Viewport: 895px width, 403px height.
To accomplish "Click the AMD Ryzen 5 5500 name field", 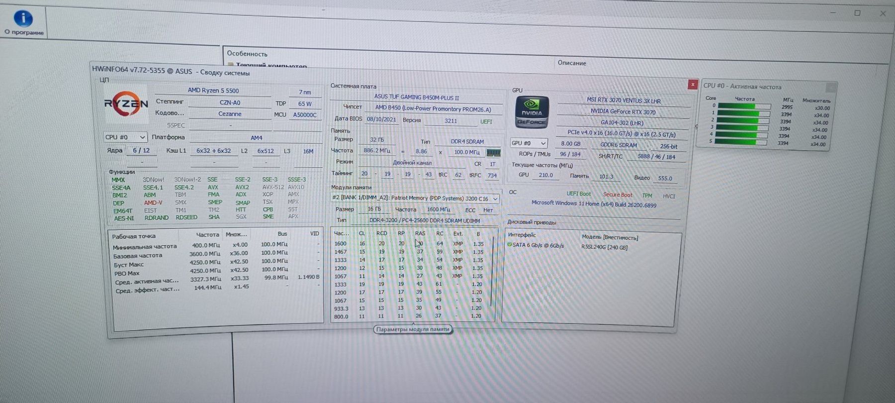I will [213, 91].
